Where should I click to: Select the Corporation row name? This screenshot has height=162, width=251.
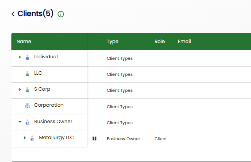pyautogui.click(x=49, y=105)
